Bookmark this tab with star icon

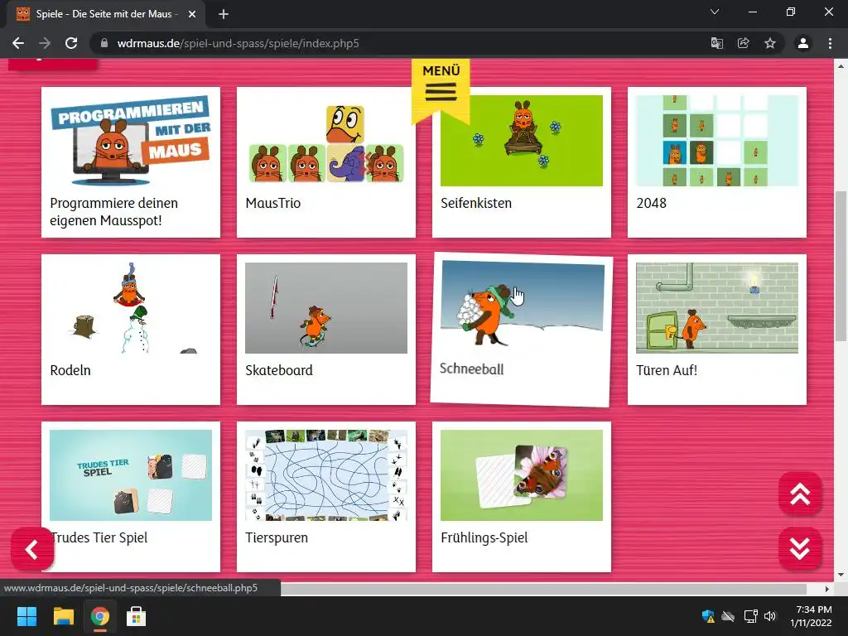click(x=770, y=43)
